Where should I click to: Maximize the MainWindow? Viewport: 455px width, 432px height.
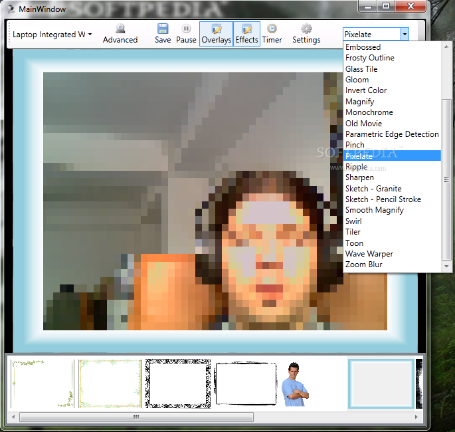pyautogui.click(x=386, y=7)
